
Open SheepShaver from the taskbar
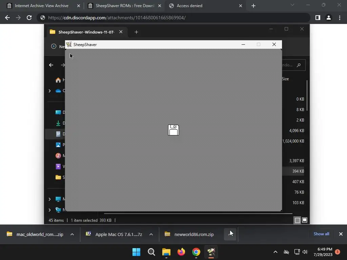point(211,252)
